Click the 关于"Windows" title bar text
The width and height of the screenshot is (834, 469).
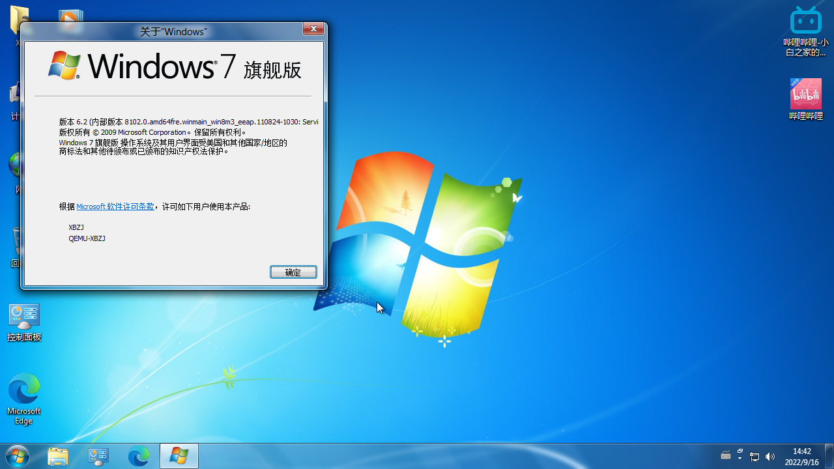pos(173,31)
